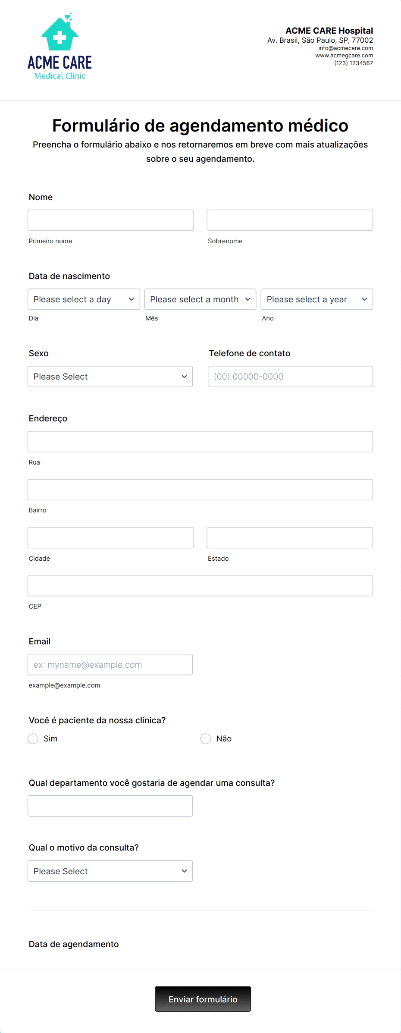Click the info@acmecare.com email address

[346, 48]
